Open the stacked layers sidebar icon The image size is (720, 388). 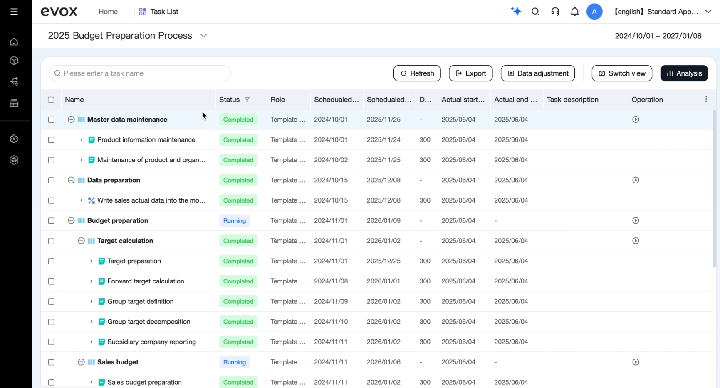click(x=14, y=103)
